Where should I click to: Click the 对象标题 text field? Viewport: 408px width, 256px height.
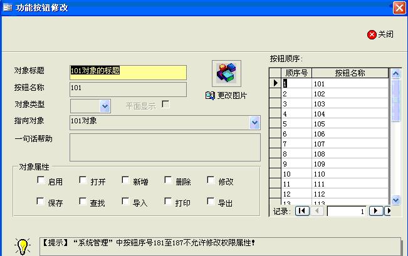click(128, 71)
